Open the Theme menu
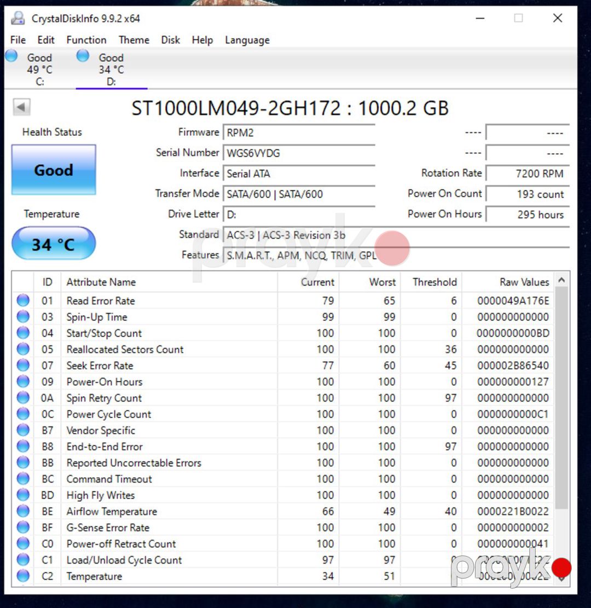Viewport: 591px width, 608px height. click(134, 40)
